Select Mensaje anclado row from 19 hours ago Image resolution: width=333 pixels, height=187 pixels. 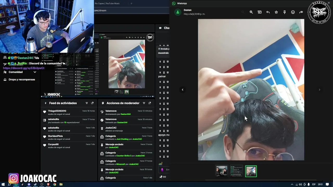coord(126,171)
